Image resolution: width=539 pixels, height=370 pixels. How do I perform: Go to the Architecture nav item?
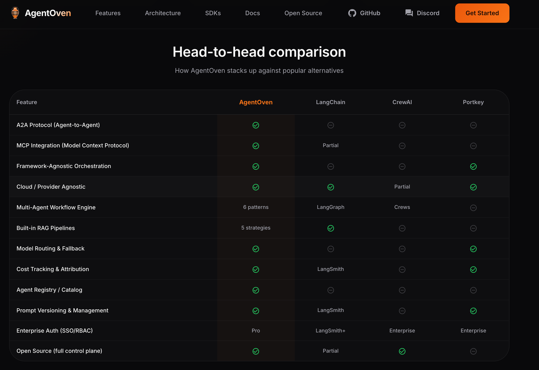coord(163,13)
